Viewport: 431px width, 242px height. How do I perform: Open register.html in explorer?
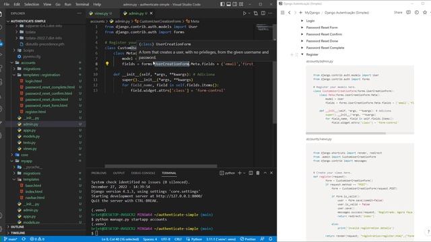click(35, 112)
